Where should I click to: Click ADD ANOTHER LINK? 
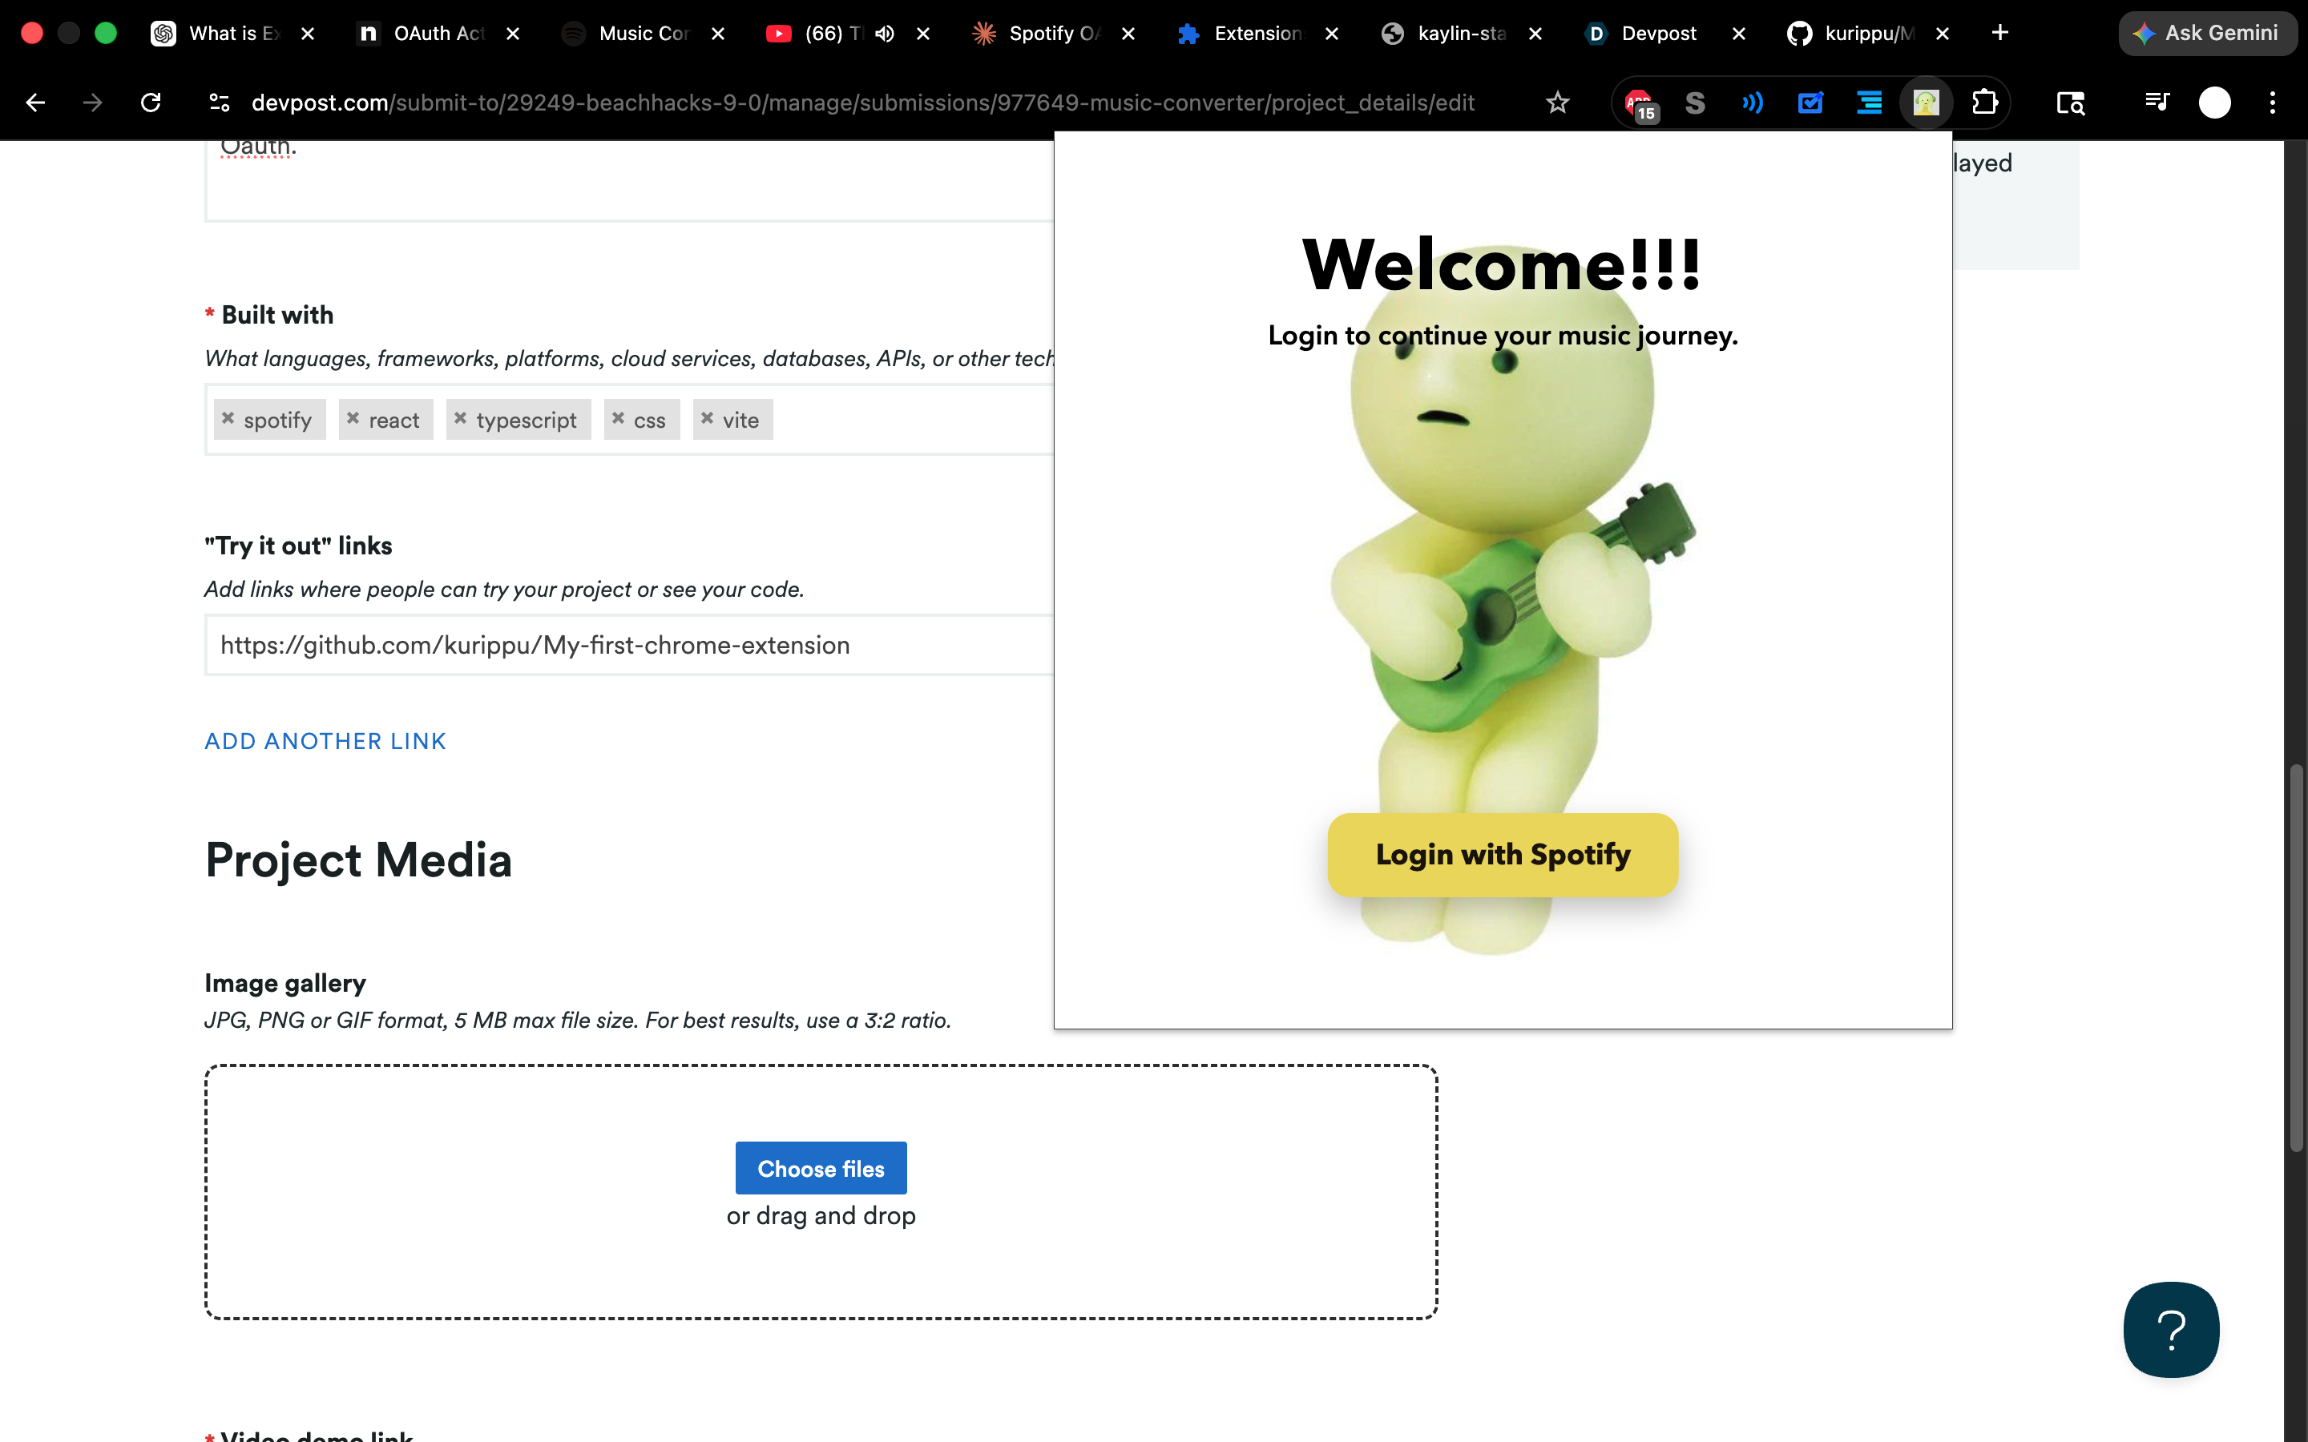(x=325, y=741)
